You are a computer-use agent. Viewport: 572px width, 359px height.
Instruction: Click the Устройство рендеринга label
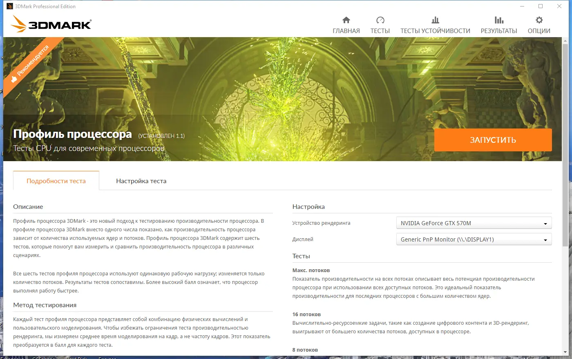[x=321, y=223]
